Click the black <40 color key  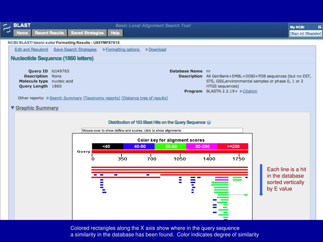coord(108,146)
